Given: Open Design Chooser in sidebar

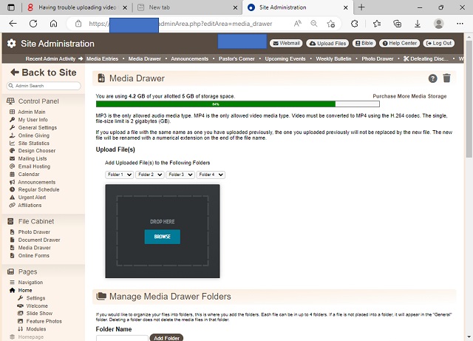Looking at the screenshot, I should tap(37, 151).
